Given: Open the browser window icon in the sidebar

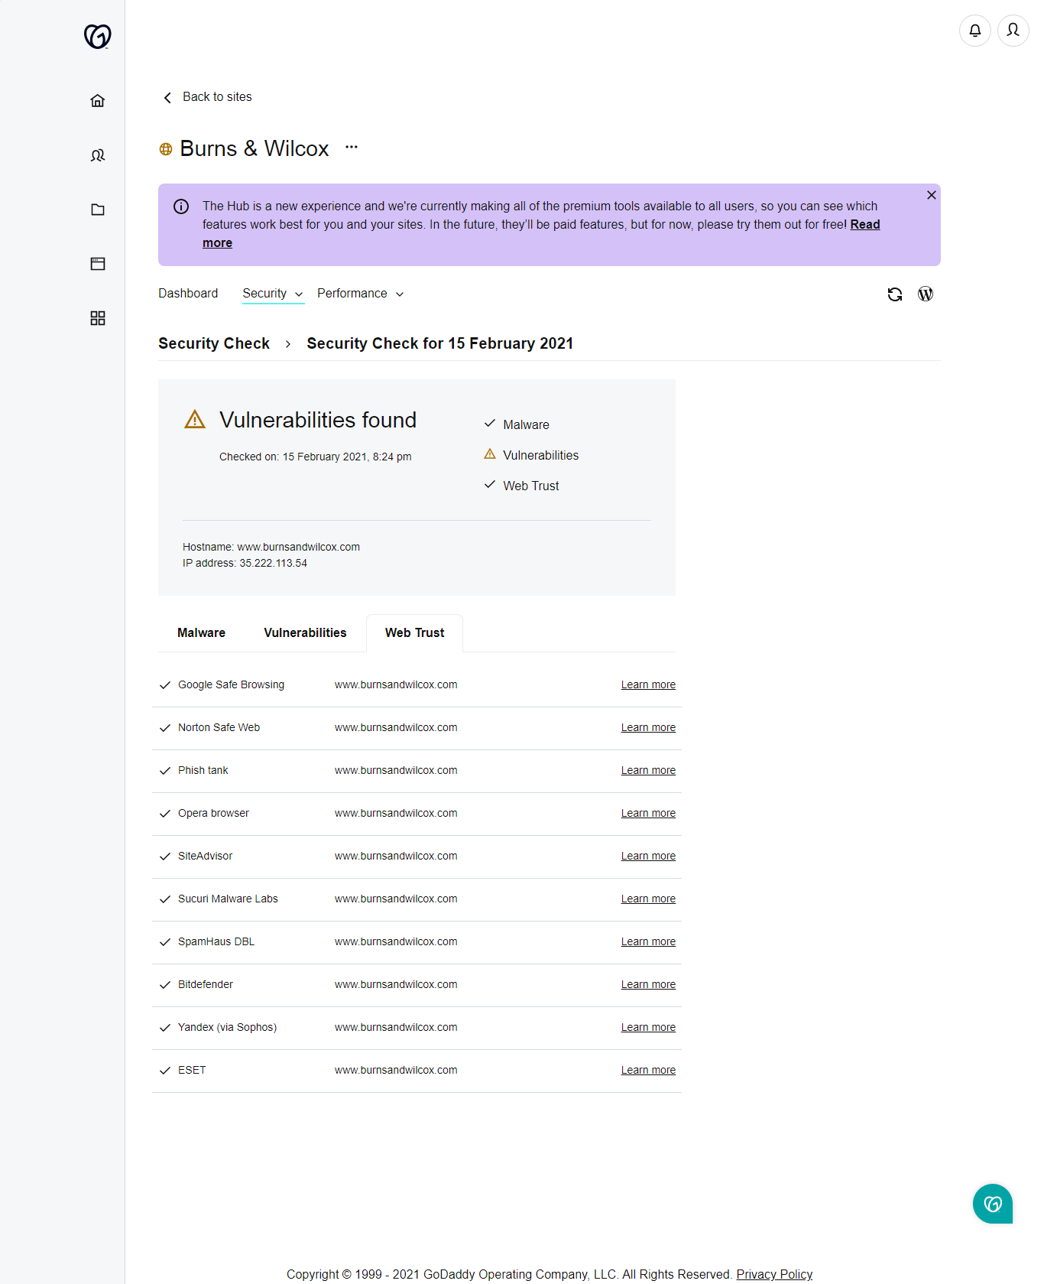Looking at the screenshot, I should 98,264.
